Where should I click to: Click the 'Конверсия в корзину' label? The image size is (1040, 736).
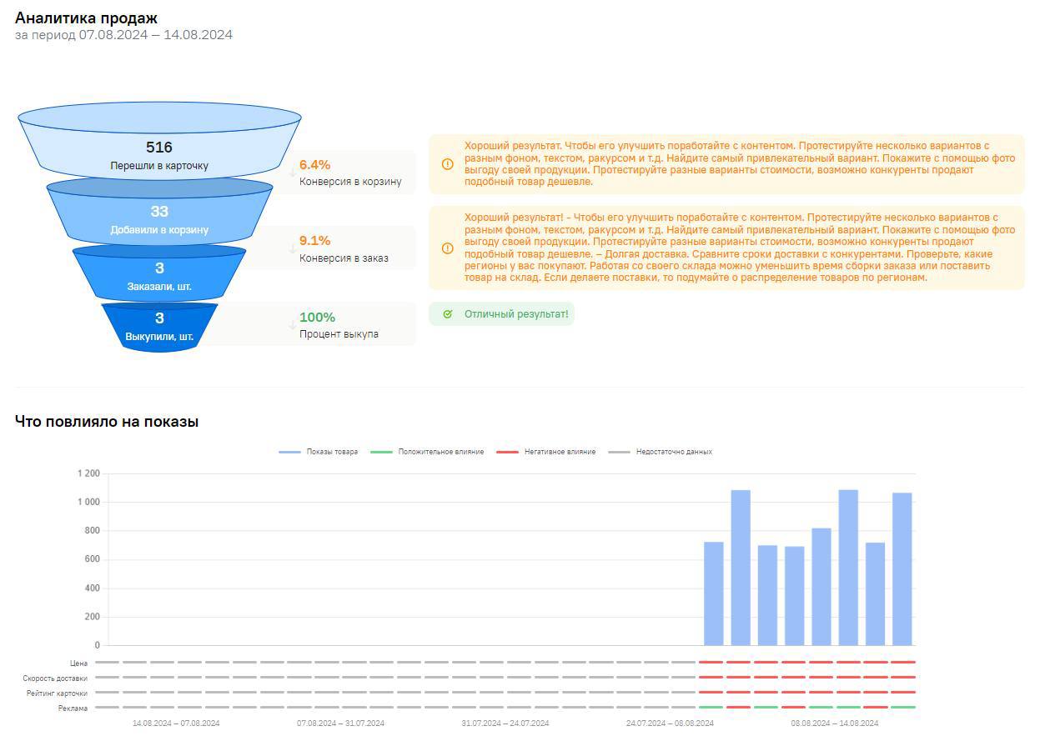(x=350, y=182)
